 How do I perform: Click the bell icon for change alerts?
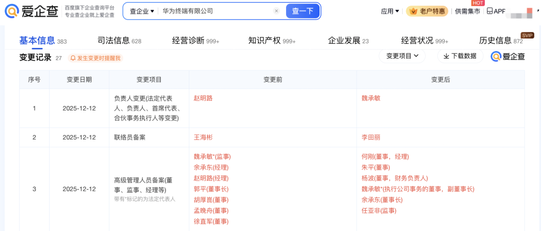pos(73,58)
